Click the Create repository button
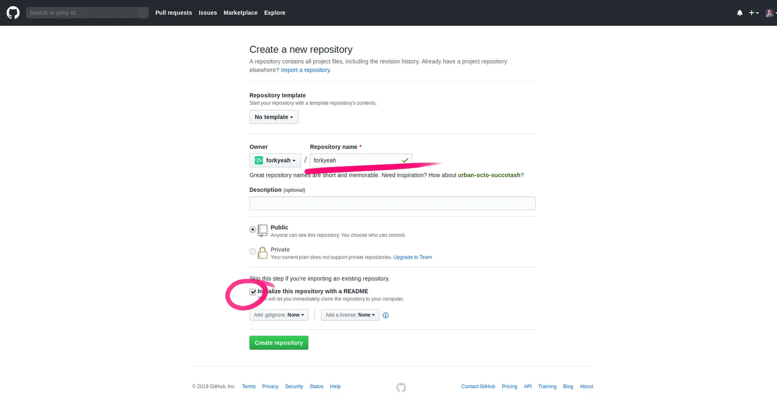 (x=279, y=343)
